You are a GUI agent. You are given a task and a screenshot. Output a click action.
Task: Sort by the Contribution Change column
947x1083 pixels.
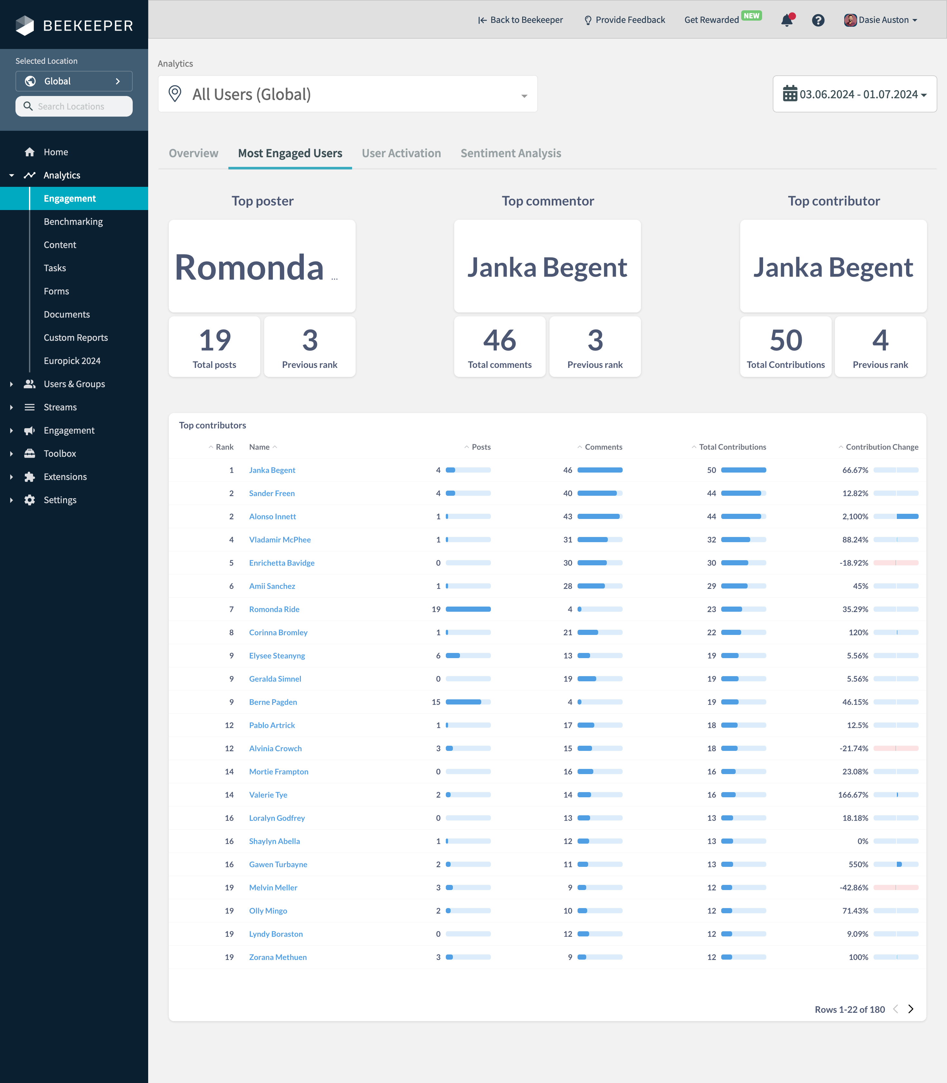click(x=878, y=446)
